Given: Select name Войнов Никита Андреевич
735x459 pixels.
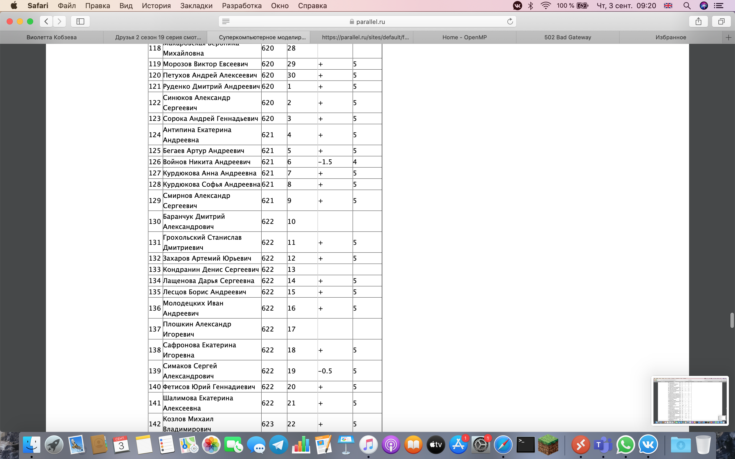Looking at the screenshot, I should [207, 162].
